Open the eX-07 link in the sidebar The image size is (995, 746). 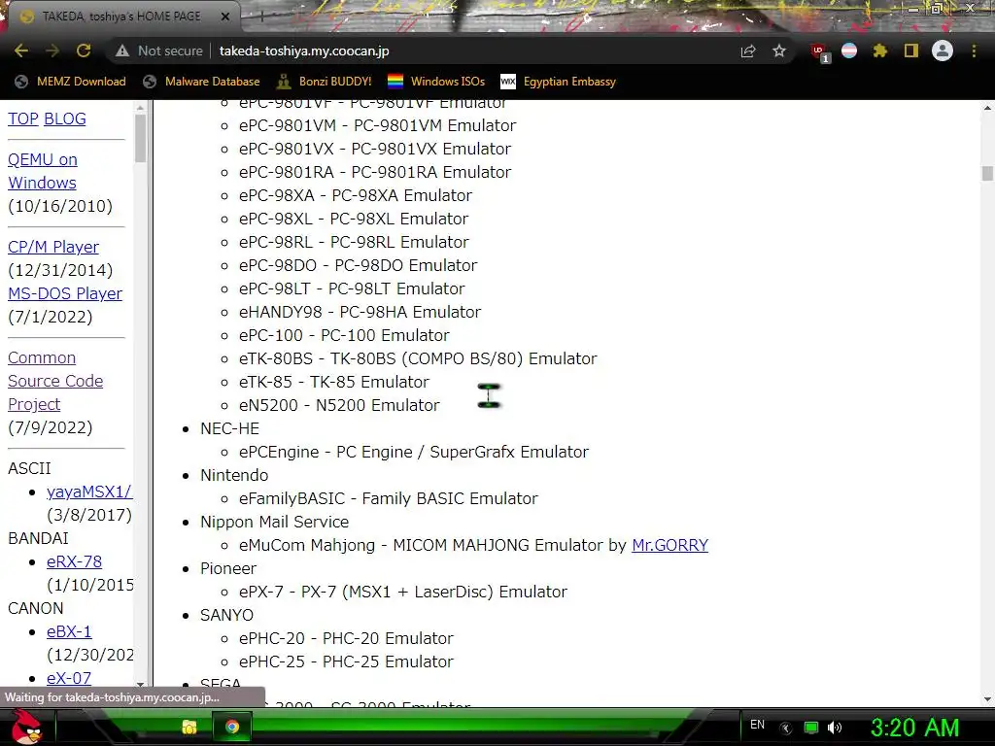click(x=69, y=678)
